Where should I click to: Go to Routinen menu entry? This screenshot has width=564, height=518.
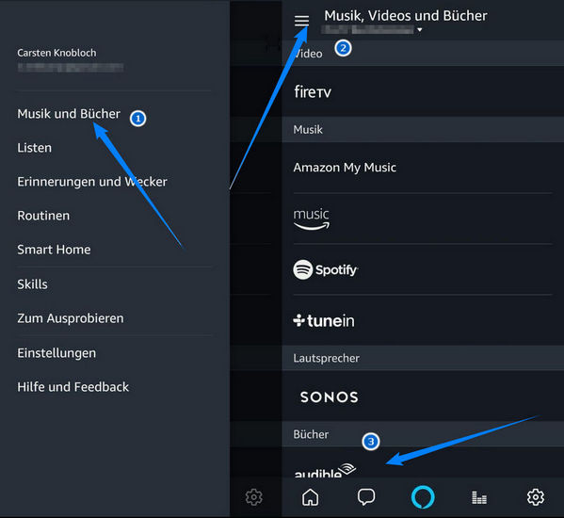click(x=43, y=216)
